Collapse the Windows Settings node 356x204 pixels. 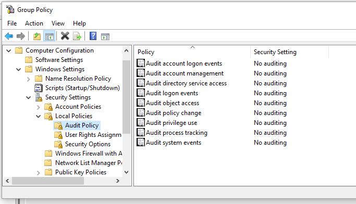click(x=19, y=69)
